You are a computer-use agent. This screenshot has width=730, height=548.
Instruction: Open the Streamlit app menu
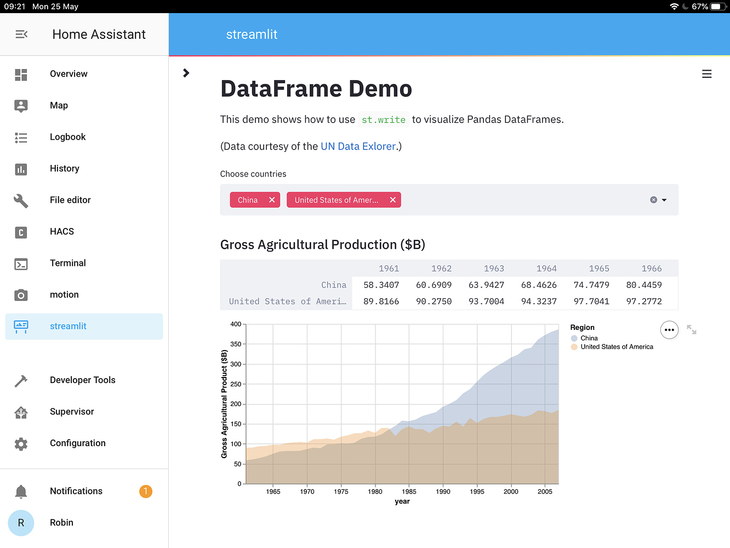[x=706, y=73]
